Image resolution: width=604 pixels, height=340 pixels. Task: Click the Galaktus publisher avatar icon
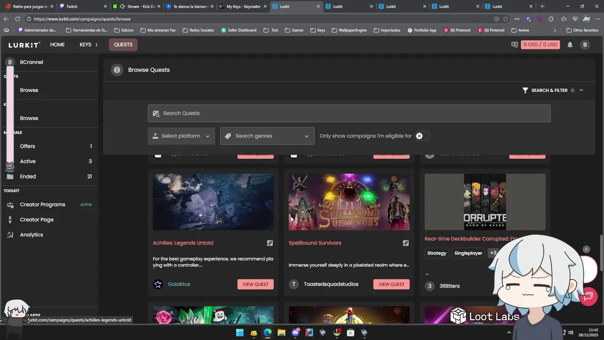[x=158, y=284]
